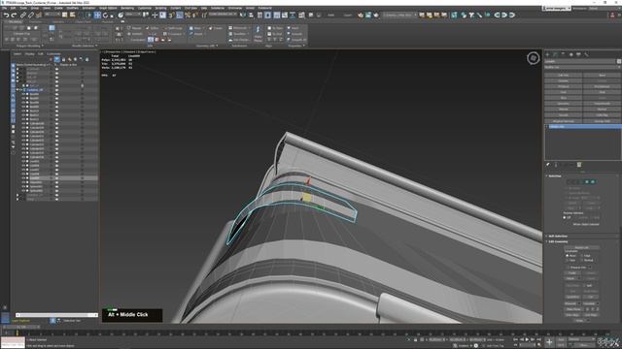Open the Customize menu

(145, 8)
